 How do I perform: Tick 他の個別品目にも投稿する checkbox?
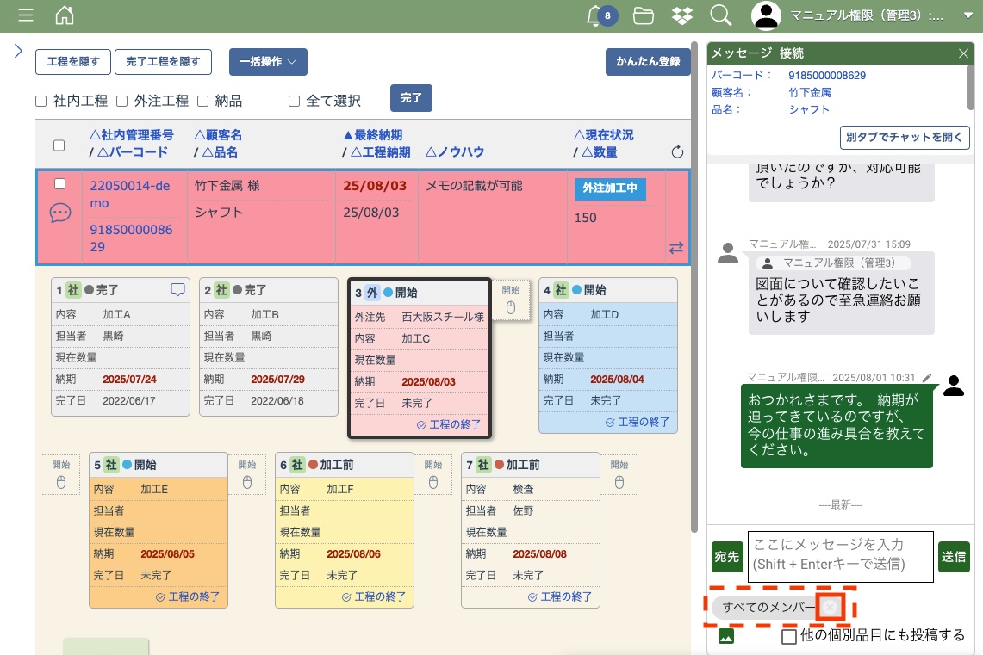pos(788,637)
